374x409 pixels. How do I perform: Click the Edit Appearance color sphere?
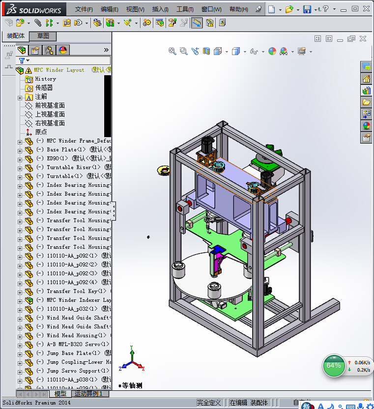(272, 51)
